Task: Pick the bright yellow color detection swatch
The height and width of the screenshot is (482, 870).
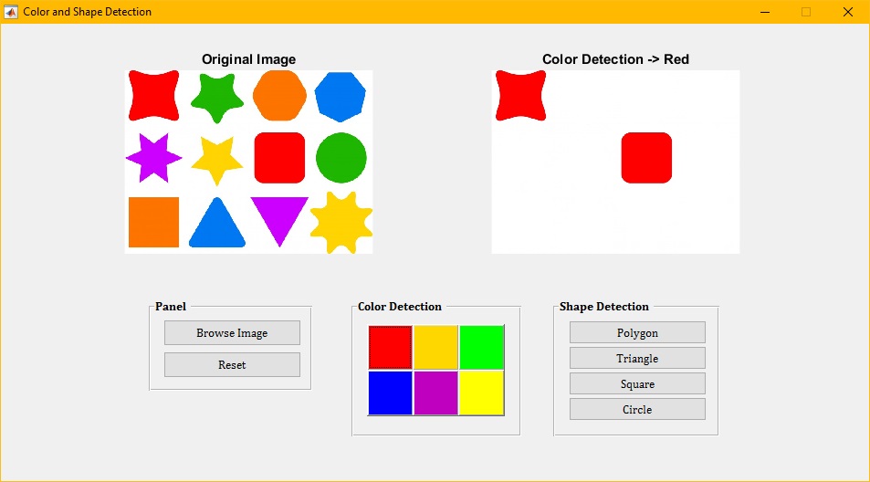Action: 481,393
